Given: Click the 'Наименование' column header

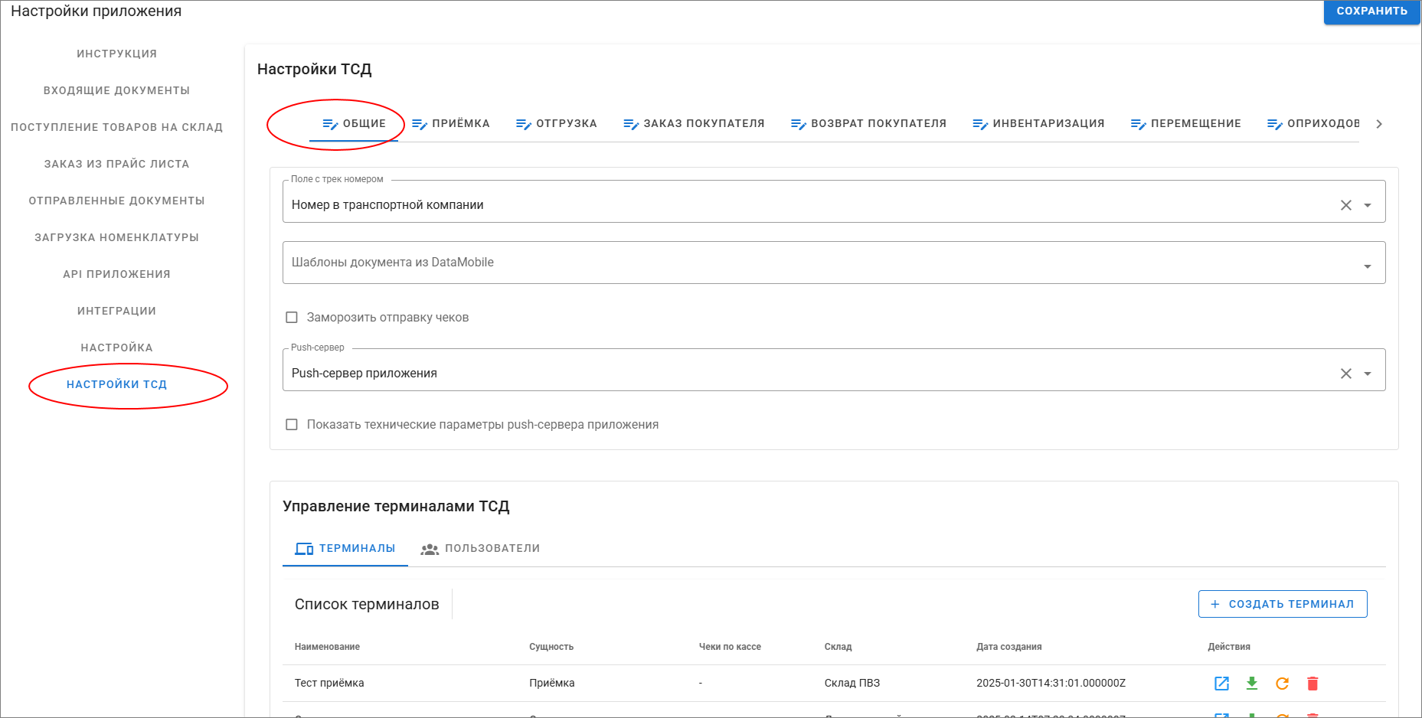Looking at the screenshot, I should [327, 647].
